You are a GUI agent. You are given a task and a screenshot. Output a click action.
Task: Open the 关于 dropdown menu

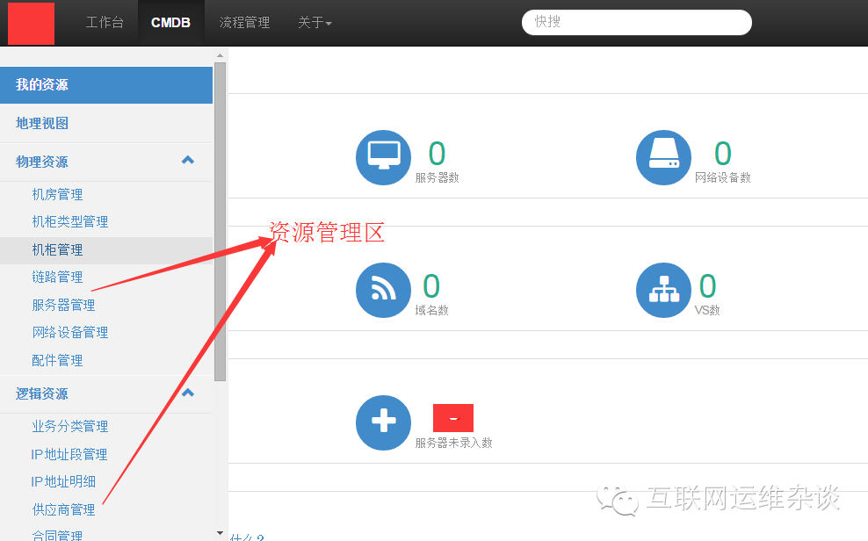click(x=315, y=23)
